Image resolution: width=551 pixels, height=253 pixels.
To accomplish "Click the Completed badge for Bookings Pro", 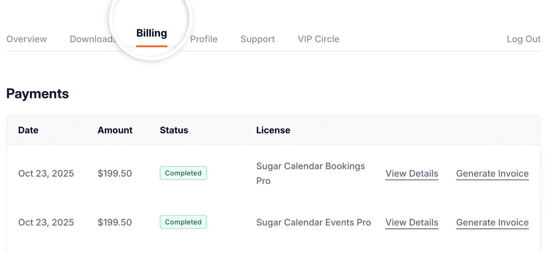I will click(x=183, y=173).
